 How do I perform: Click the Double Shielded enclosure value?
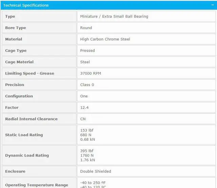[x=96, y=171]
